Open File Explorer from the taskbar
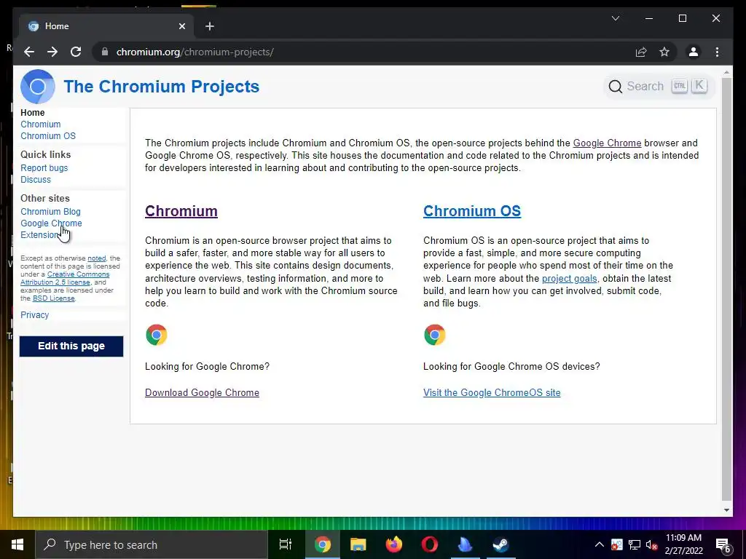 click(x=358, y=544)
